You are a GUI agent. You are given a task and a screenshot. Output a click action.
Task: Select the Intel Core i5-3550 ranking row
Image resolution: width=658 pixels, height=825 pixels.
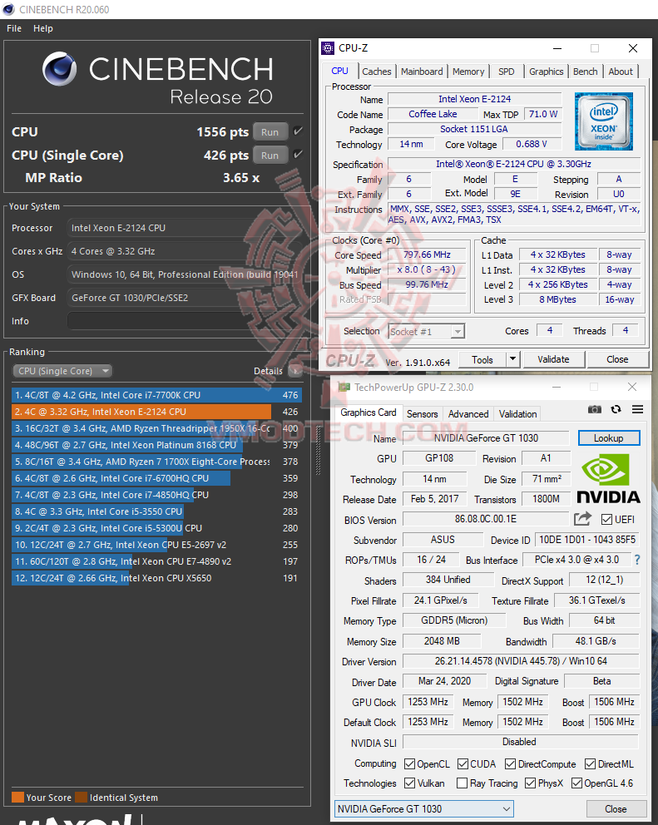tap(157, 511)
